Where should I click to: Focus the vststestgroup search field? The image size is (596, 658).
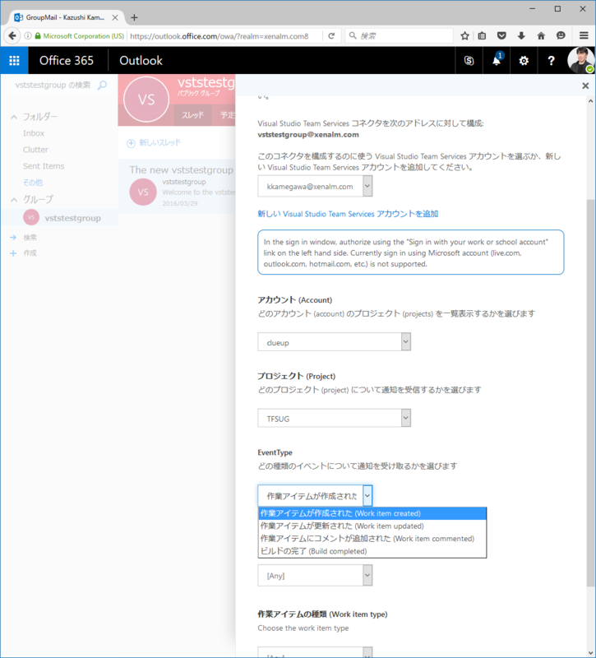pyautogui.click(x=53, y=86)
